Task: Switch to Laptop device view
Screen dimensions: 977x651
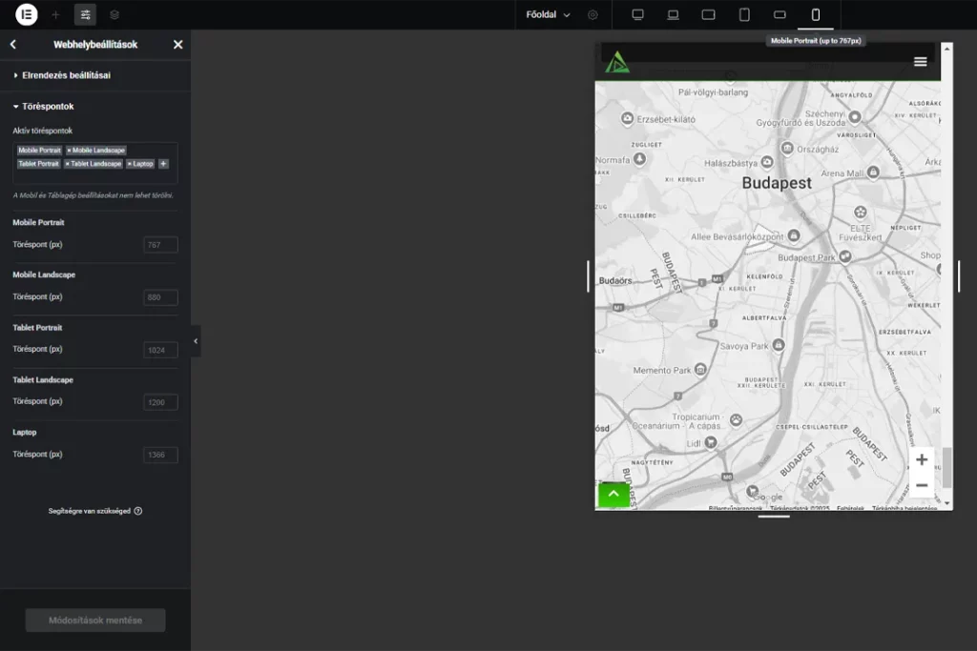Action: (x=673, y=15)
